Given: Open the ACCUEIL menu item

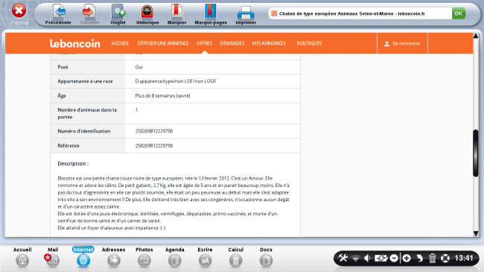Looking at the screenshot, I should [120, 43].
